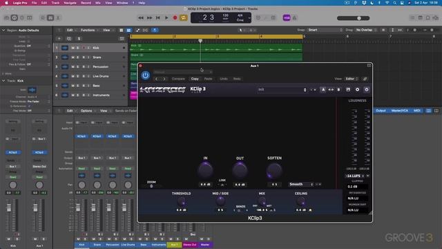Click the Inspector toolbar icon

click(14, 18)
